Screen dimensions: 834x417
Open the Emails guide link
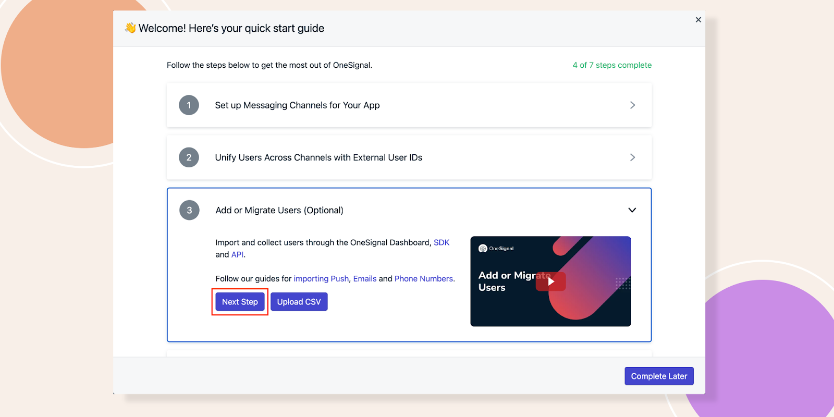(x=365, y=279)
